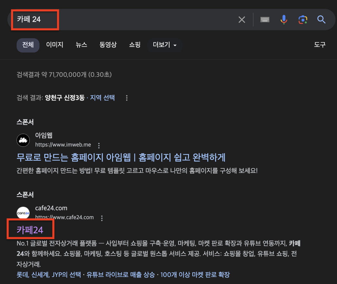Click the 지역 선택 link

(102, 98)
